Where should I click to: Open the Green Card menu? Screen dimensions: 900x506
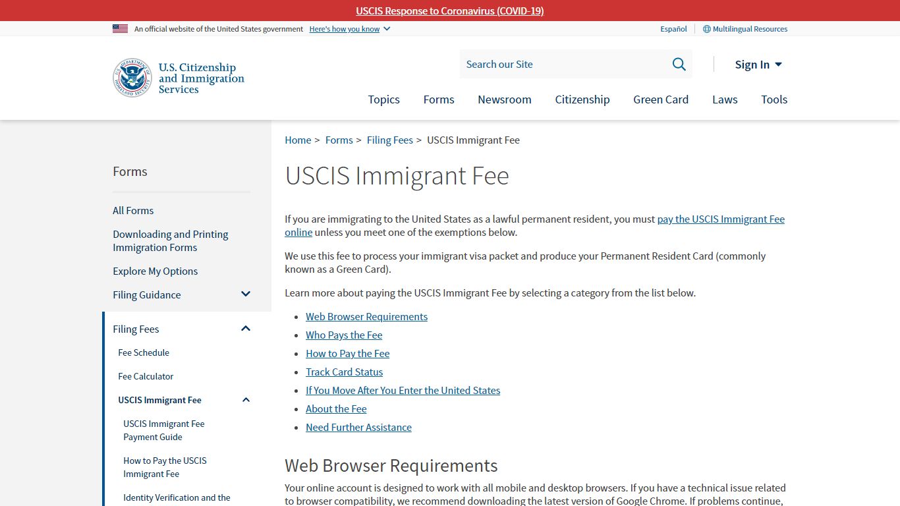coord(661,99)
